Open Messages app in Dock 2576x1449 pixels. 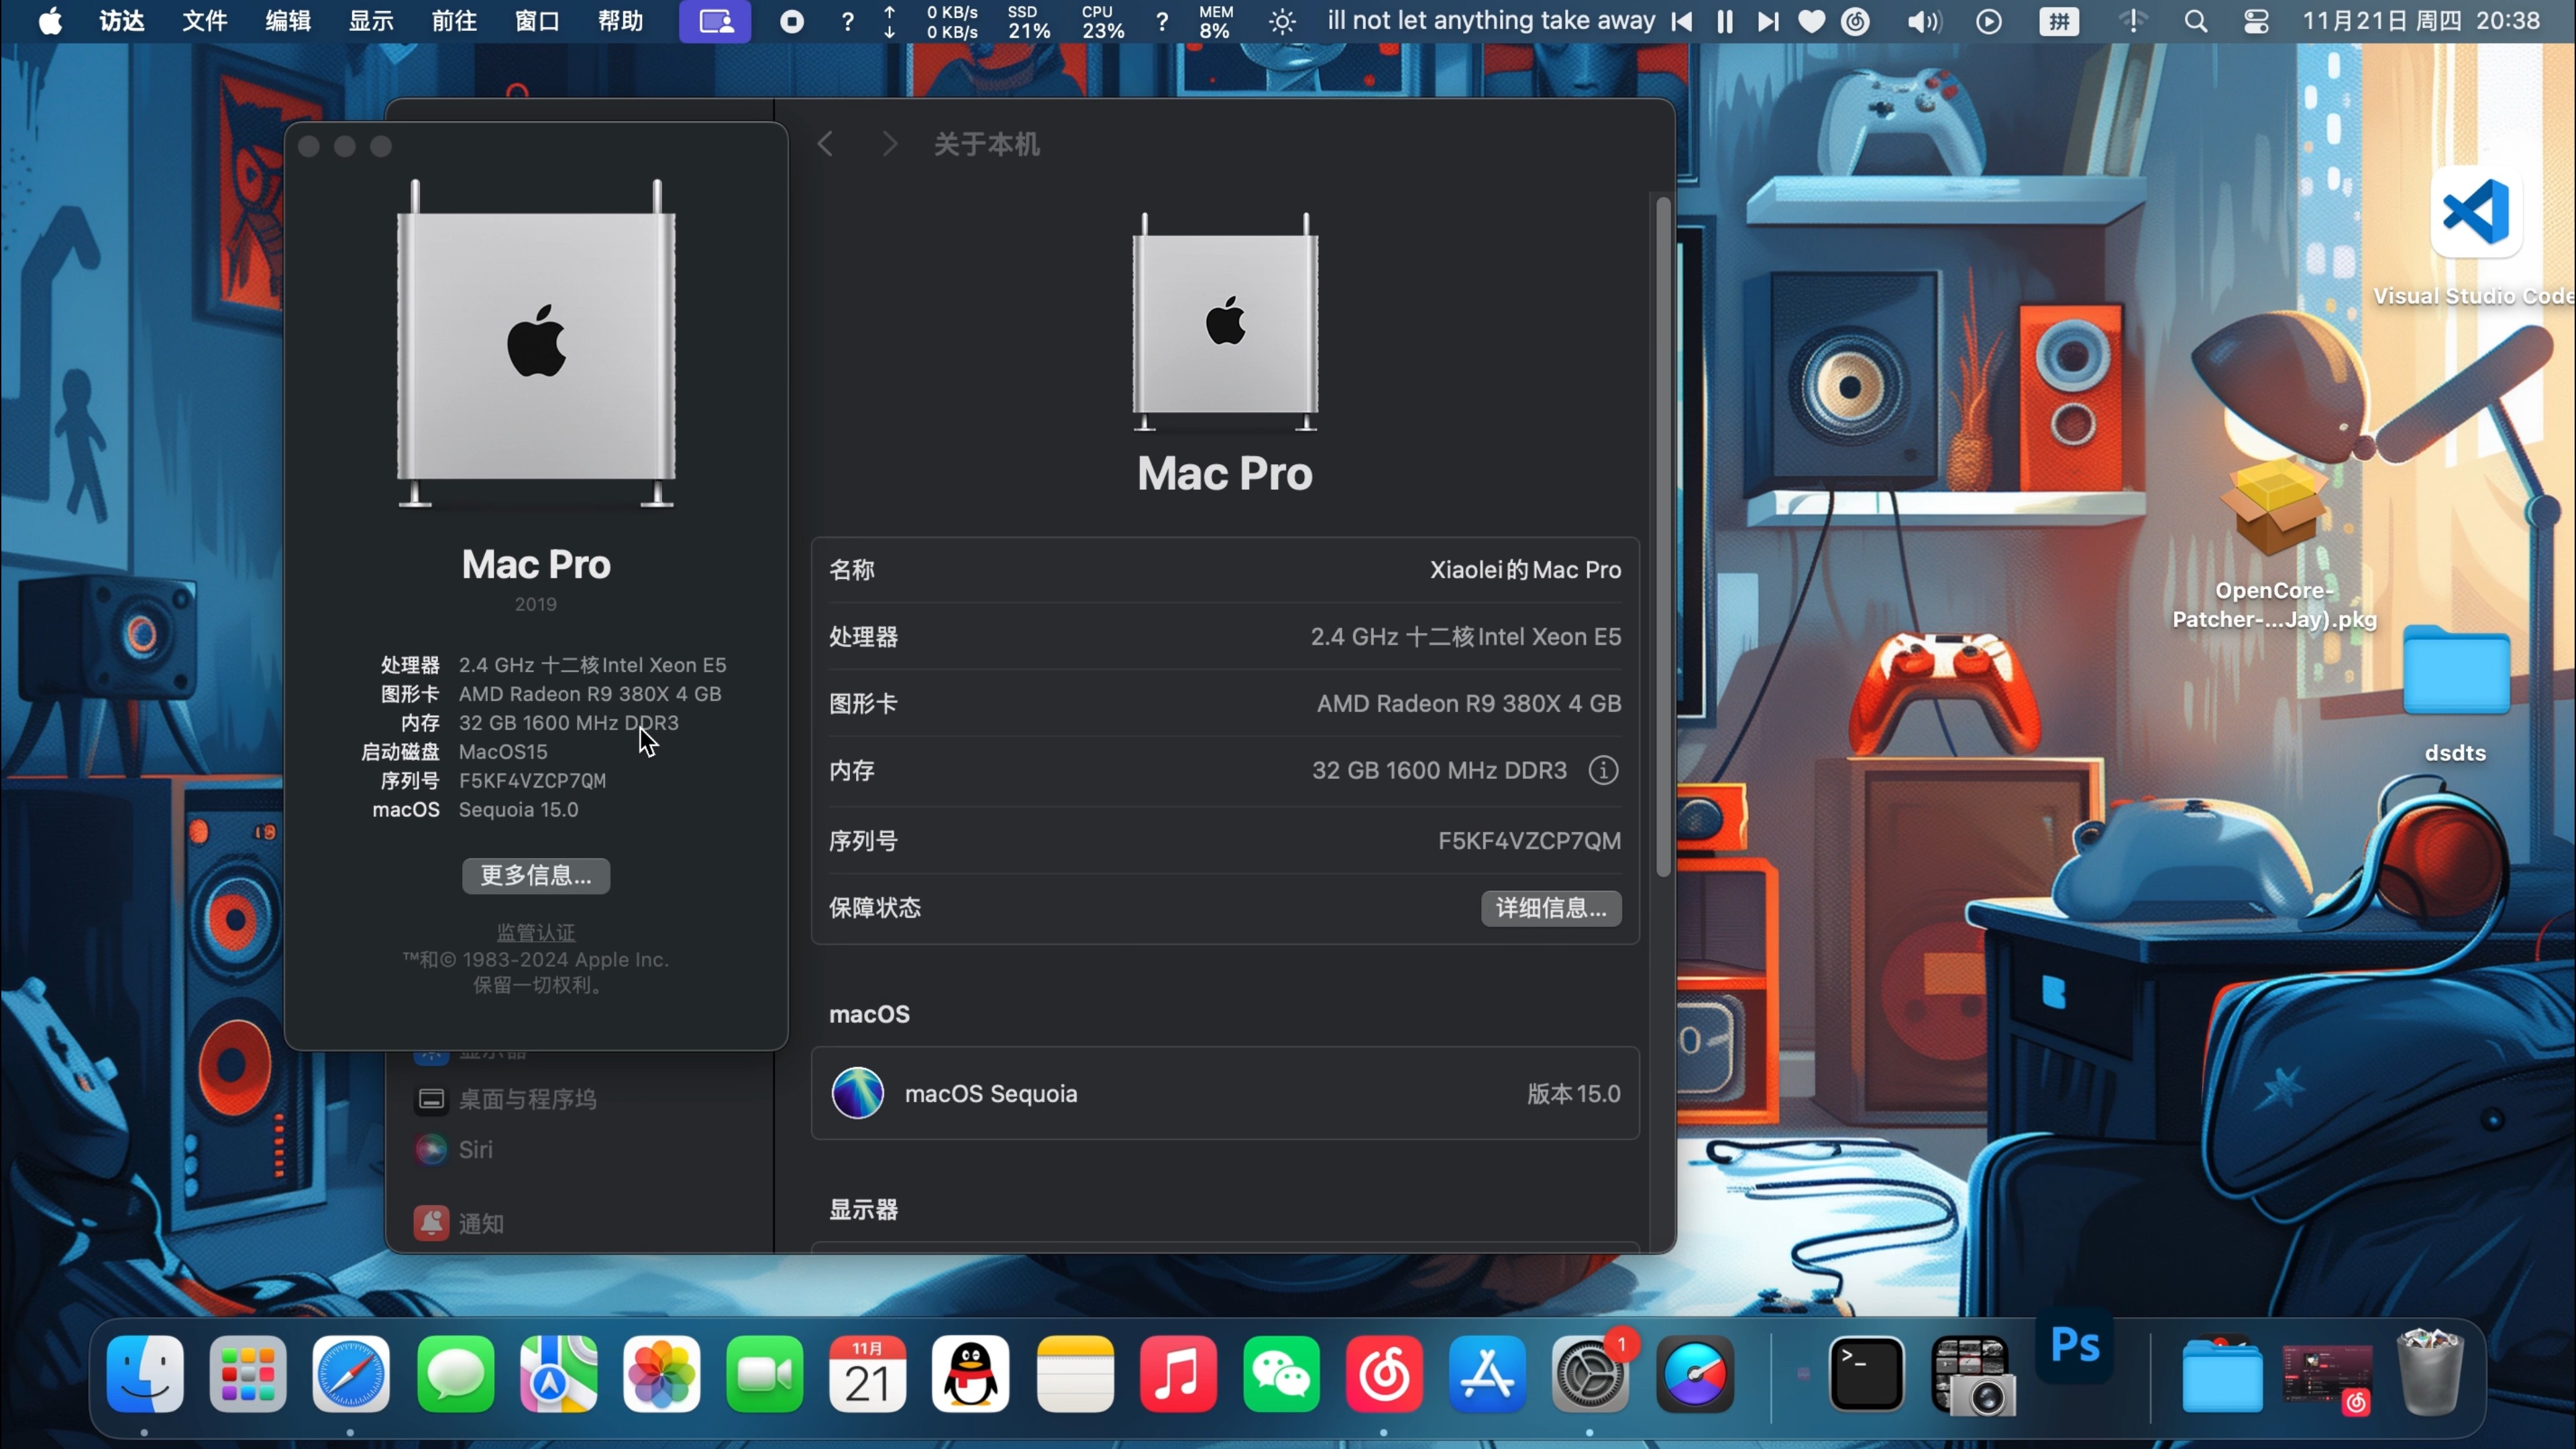(455, 1374)
